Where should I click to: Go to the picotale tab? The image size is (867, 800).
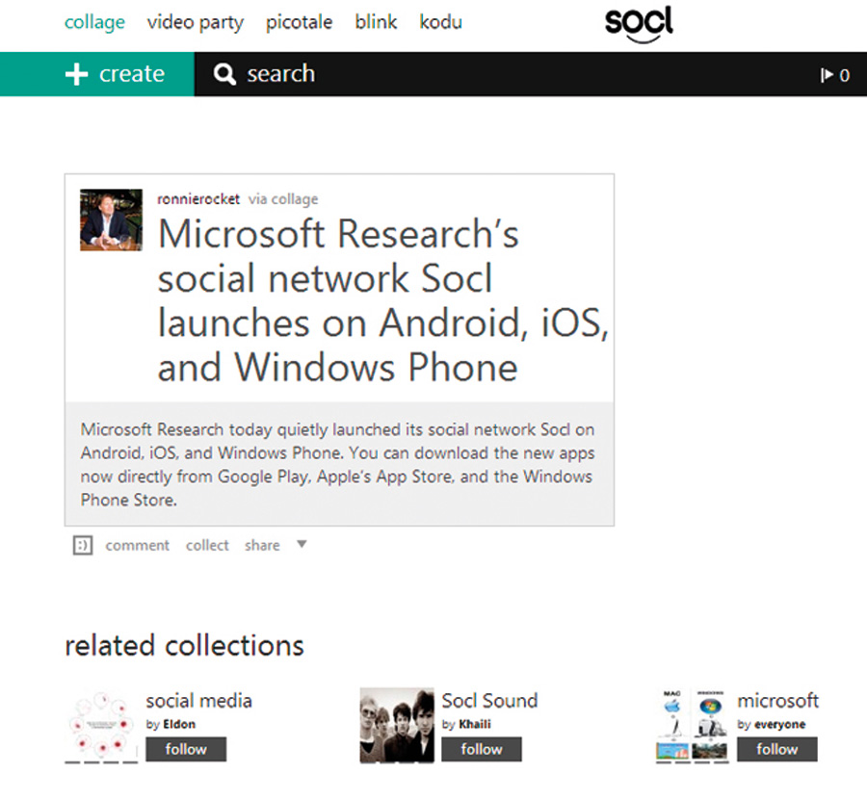point(300,23)
